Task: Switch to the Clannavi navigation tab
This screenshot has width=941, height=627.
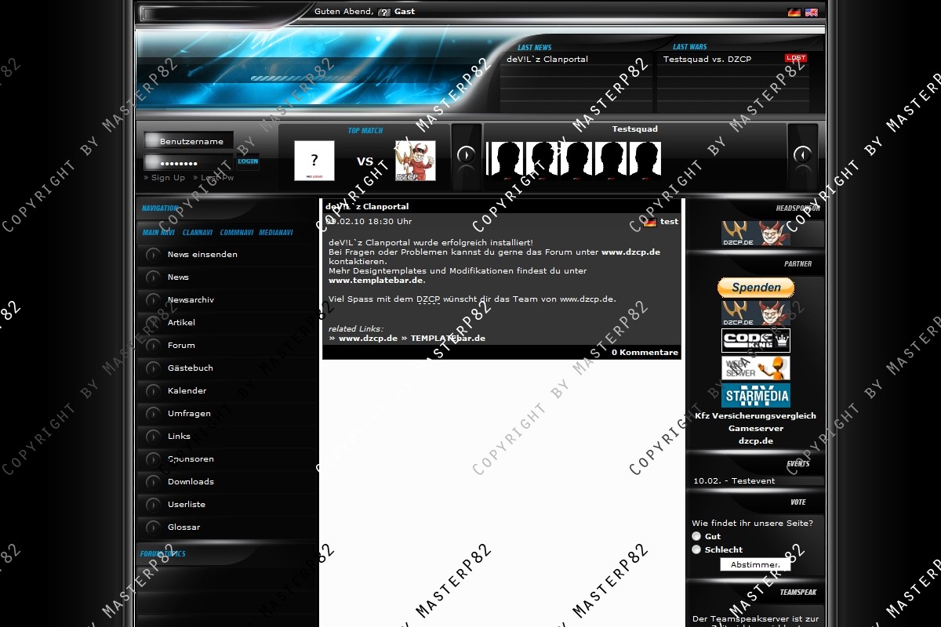Action: (197, 233)
